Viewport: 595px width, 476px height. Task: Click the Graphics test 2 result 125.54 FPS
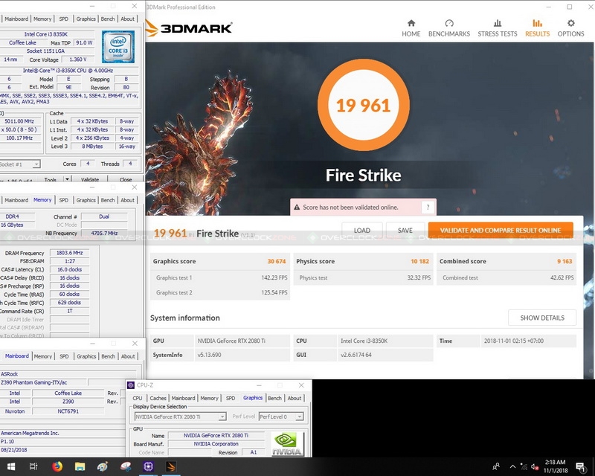[x=274, y=292]
